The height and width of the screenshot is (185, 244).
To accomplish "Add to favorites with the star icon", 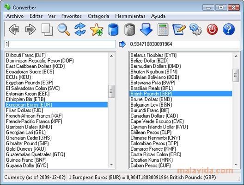I will coord(97,29).
